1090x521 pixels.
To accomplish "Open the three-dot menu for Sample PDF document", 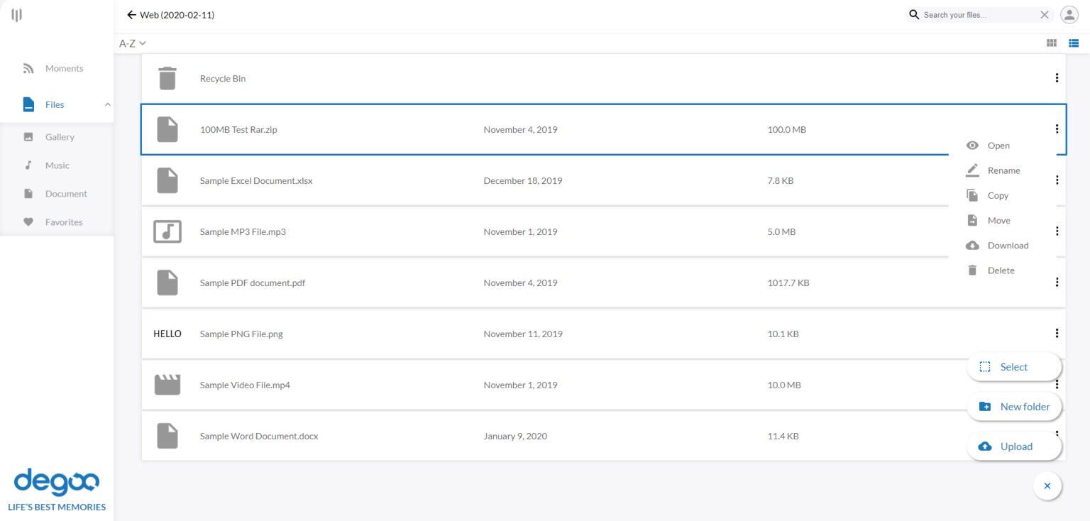I will point(1057,282).
